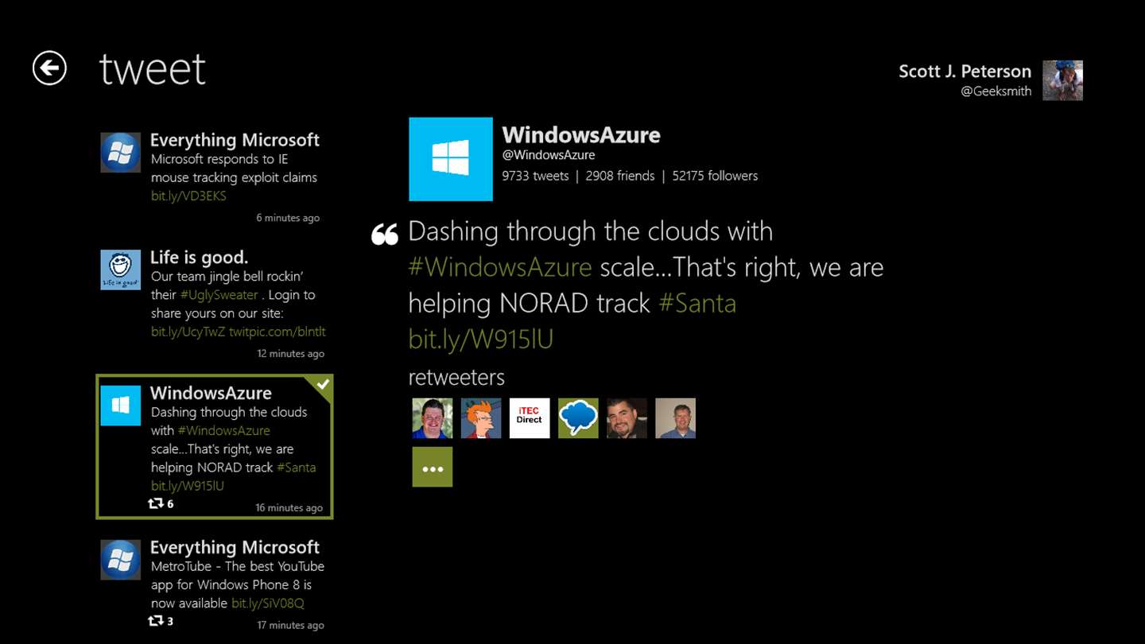Open Everything Microsoft avatar on MetroTube tweet
The image size is (1145, 644).
tap(121, 560)
